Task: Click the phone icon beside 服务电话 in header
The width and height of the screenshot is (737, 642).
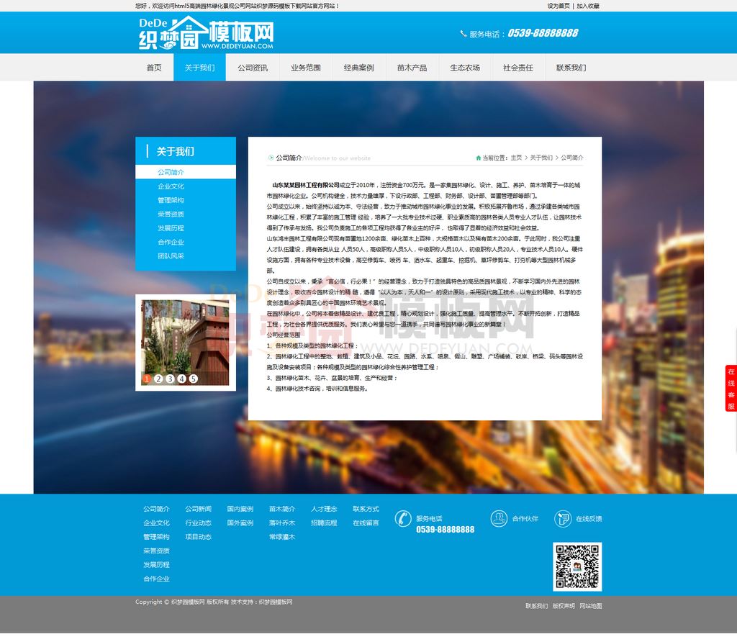Action: [463, 34]
